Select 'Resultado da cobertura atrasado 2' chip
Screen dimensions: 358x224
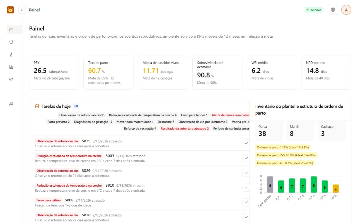tap(185, 129)
